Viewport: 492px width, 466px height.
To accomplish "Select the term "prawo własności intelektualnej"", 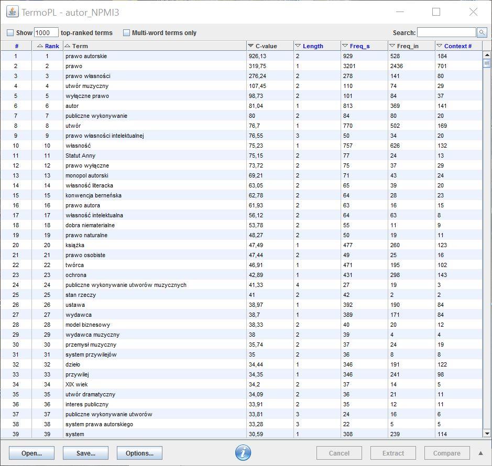I will pyautogui.click(x=104, y=136).
